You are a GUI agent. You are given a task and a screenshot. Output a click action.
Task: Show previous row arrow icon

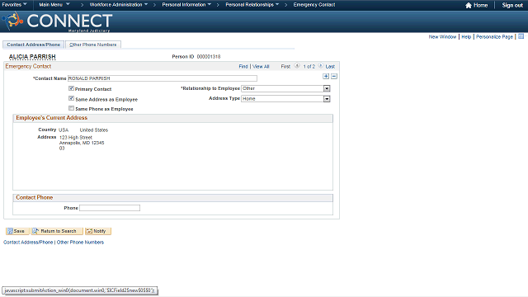point(297,66)
